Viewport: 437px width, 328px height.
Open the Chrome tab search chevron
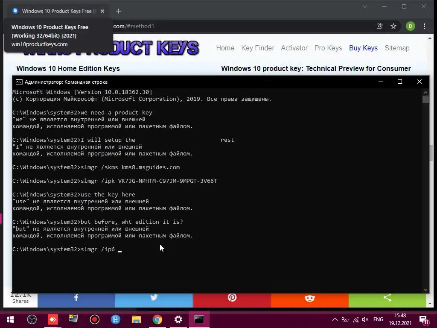365,6
